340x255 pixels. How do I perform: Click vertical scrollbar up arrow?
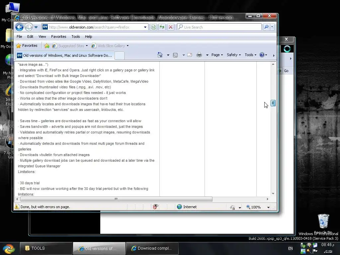coord(273,64)
